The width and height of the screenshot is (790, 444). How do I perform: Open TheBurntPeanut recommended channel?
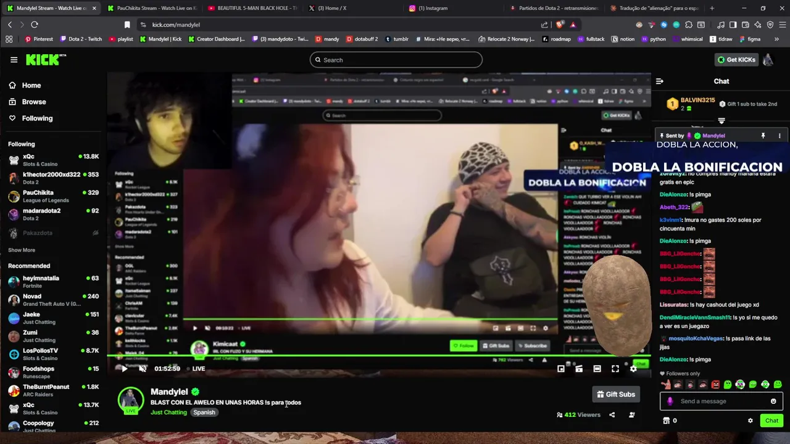coord(53,390)
